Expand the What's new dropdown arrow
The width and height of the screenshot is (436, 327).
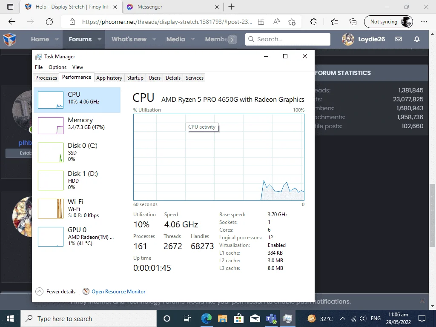(154, 39)
